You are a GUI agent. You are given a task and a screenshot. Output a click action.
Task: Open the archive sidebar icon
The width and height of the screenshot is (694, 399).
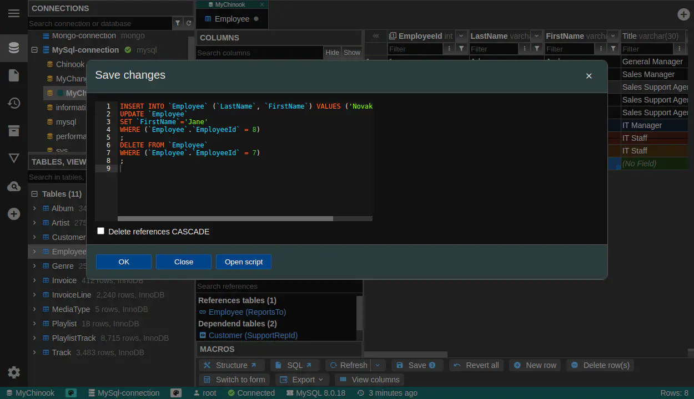(14, 131)
